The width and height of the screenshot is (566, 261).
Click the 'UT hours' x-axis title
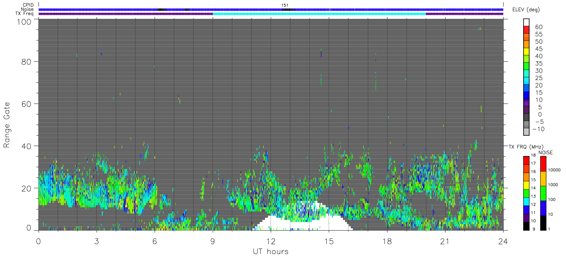coord(271,252)
